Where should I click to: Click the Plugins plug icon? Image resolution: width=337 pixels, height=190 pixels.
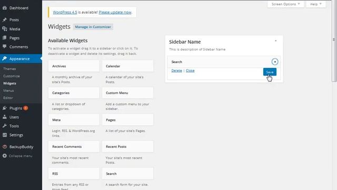(5, 108)
